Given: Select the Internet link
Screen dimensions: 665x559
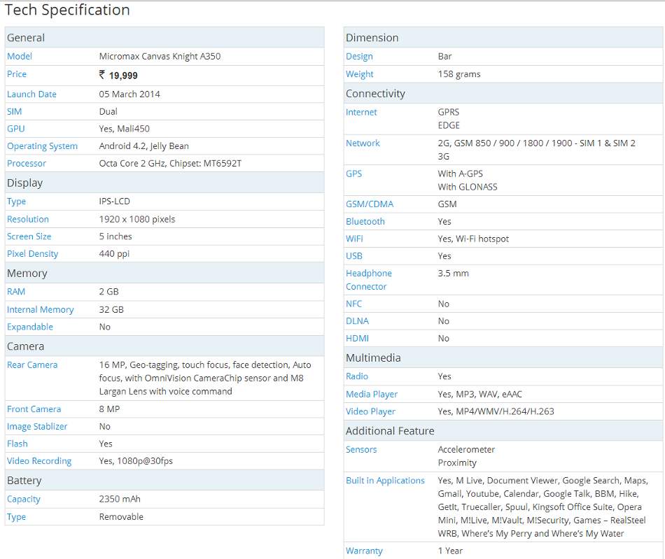Looking at the screenshot, I should (x=361, y=113).
